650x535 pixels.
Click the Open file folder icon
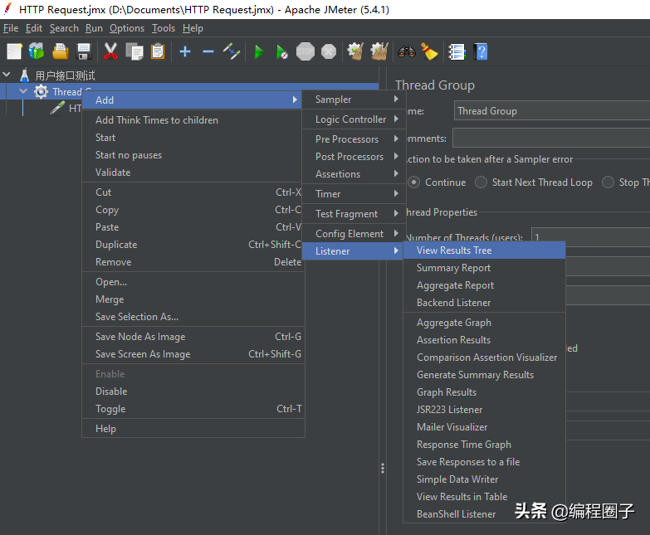pos(61,51)
